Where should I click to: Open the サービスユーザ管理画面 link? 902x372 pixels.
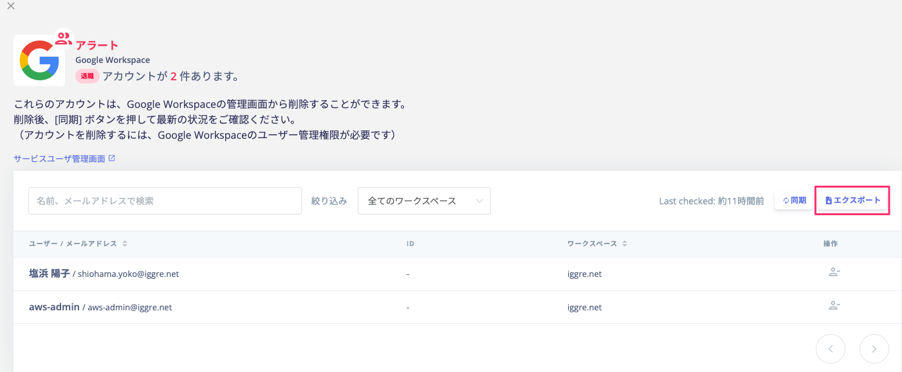(64, 158)
